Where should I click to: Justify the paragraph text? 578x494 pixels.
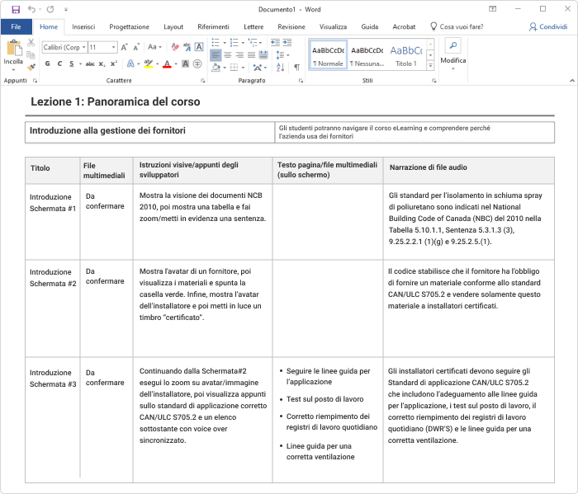251,55
